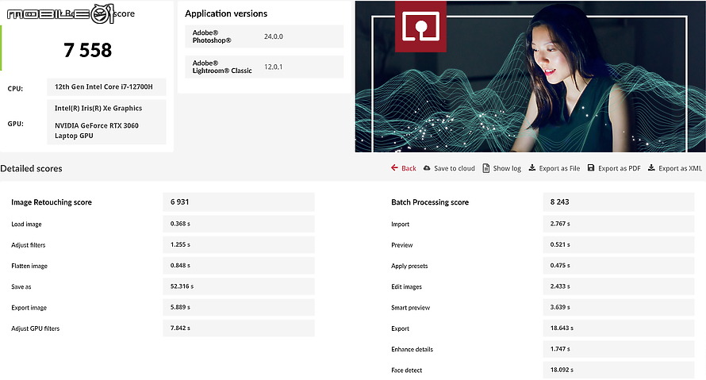Click Export image time 5.889 s
Image resolution: width=706 pixels, height=380 pixels.
click(239, 307)
